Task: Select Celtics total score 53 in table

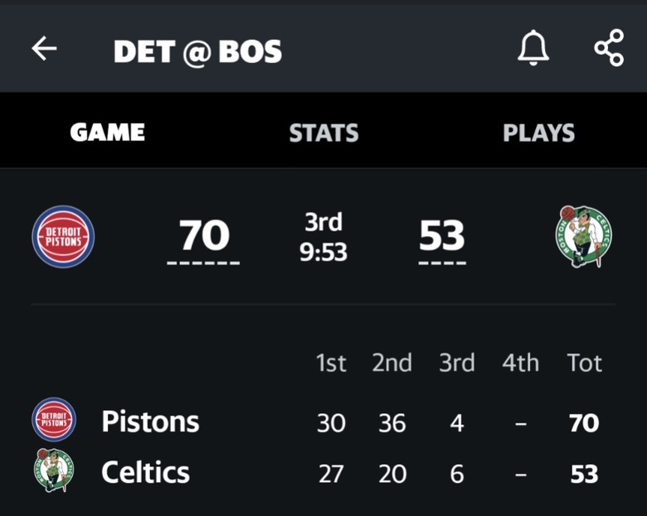Action: [x=584, y=474]
